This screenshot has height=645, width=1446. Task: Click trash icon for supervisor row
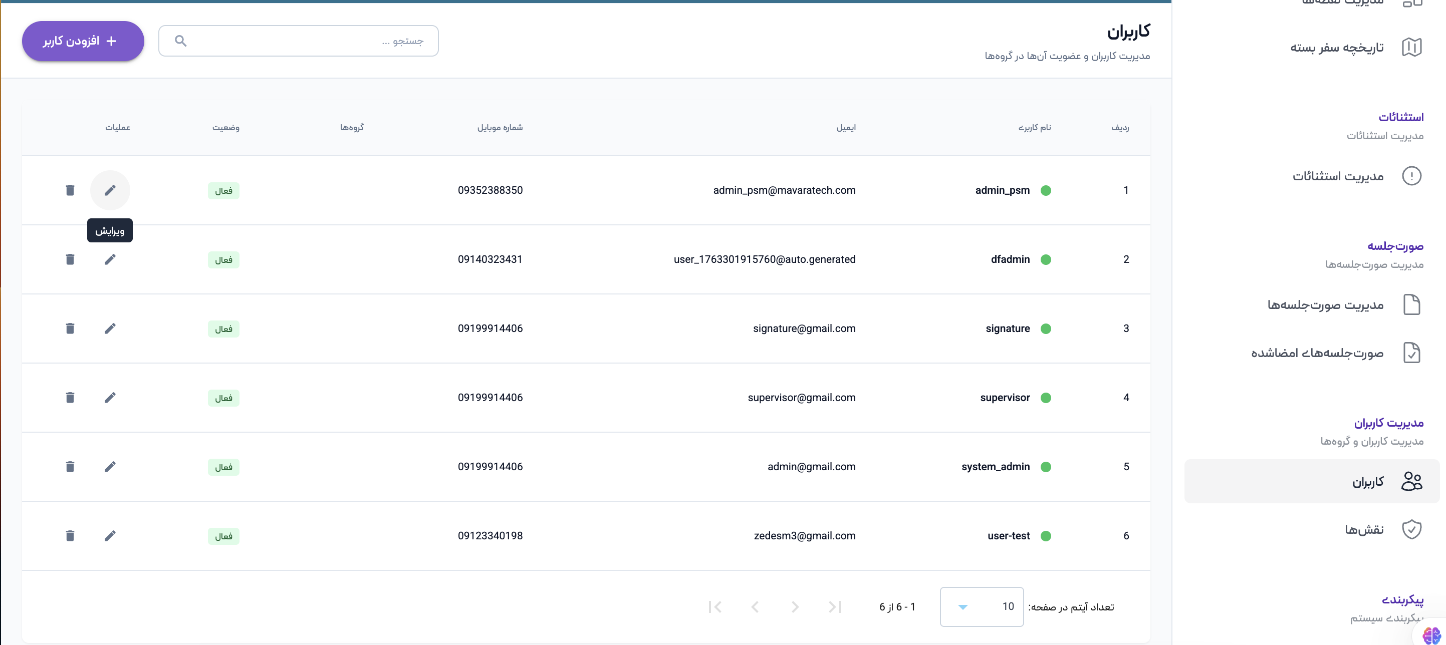[70, 398]
